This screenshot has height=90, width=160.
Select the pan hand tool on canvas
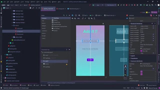click(125, 66)
